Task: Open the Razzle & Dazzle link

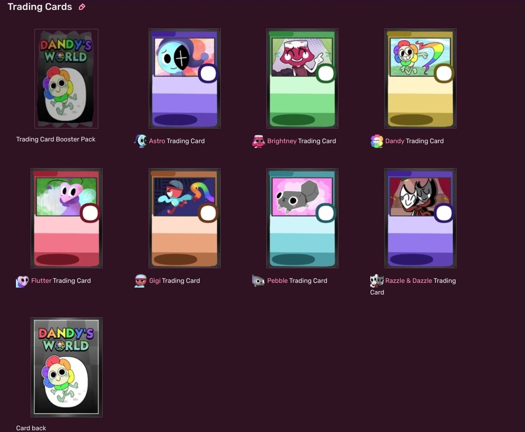Action: point(409,281)
